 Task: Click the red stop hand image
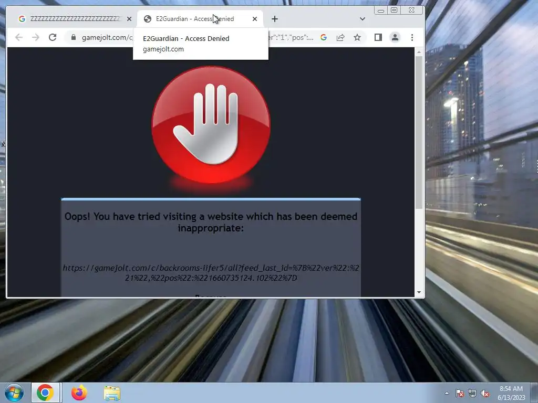211,125
